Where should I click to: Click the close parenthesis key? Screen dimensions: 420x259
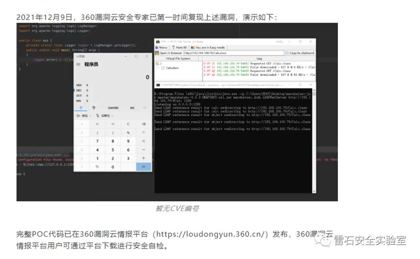coord(113,132)
